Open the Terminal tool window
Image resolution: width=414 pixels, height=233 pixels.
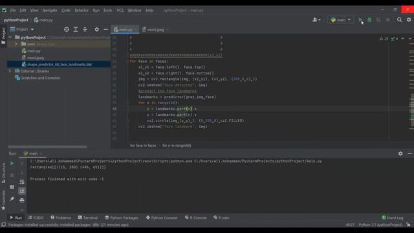(x=88, y=217)
